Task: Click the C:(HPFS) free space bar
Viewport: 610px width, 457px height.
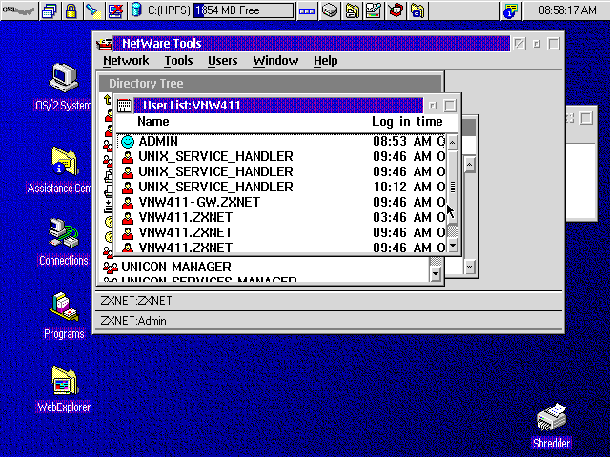Action: [x=244, y=10]
